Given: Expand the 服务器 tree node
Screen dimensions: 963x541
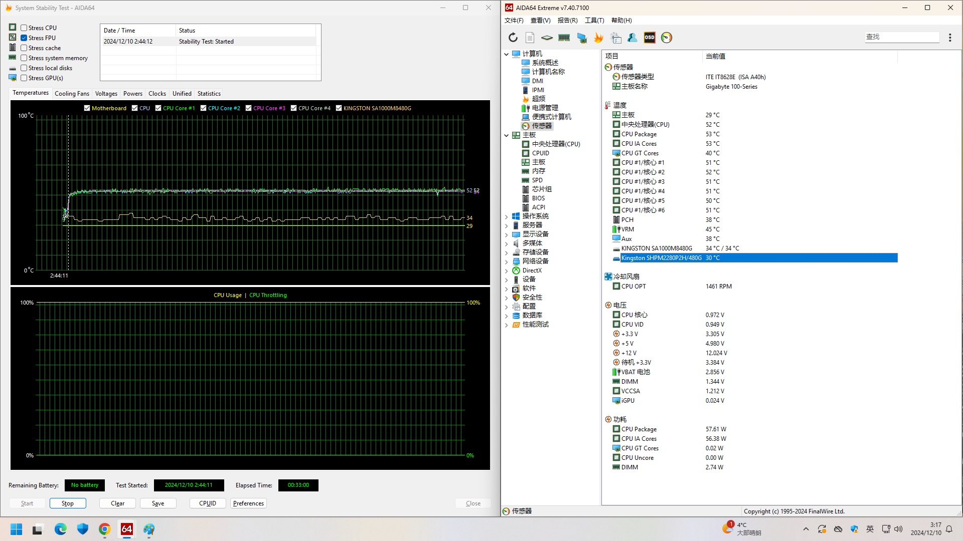Looking at the screenshot, I should pos(506,225).
